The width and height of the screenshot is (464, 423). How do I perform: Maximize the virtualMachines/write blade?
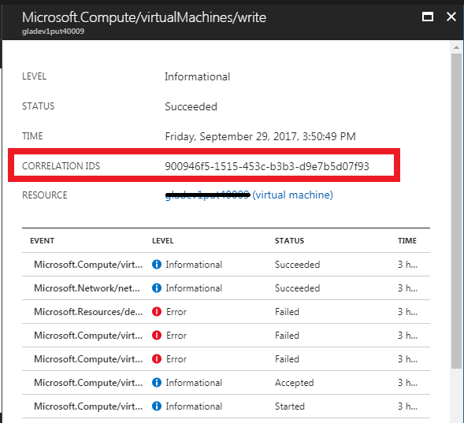coord(428,17)
